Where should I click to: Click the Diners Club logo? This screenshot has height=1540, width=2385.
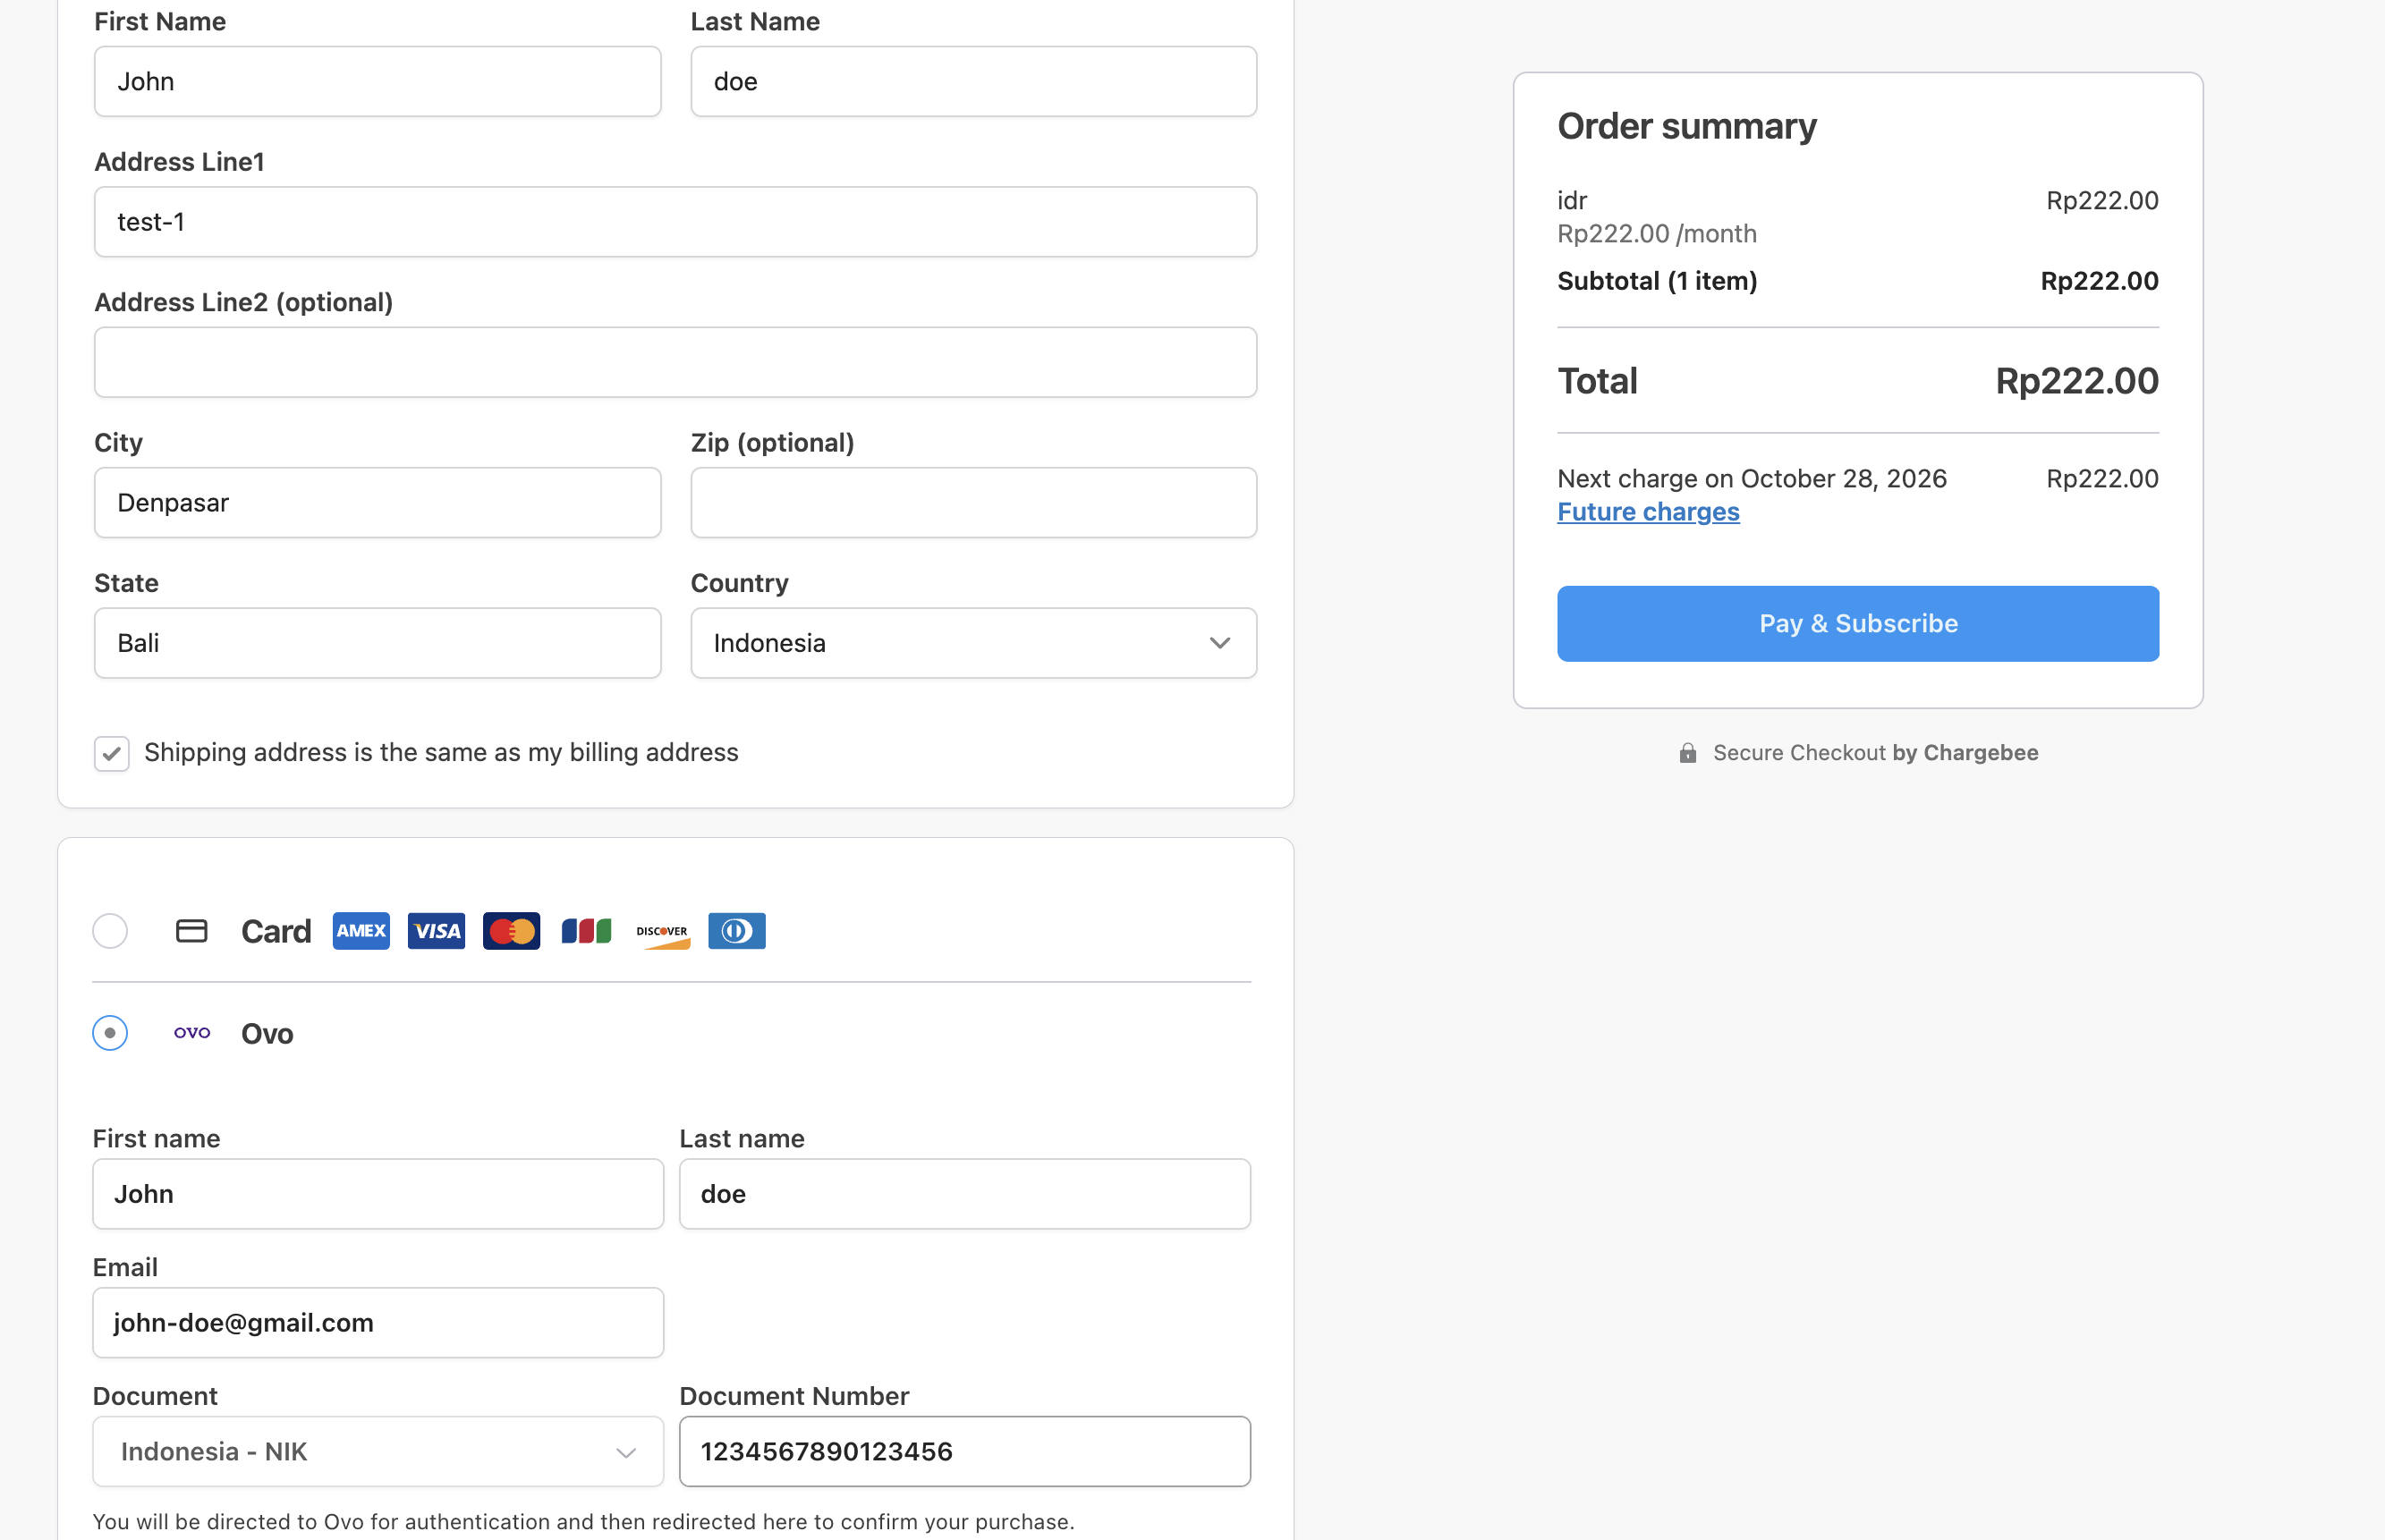[x=737, y=931]
